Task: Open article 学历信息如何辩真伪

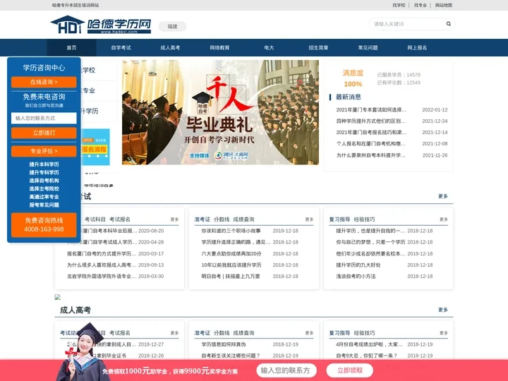Action: click(x=224, y=344)
